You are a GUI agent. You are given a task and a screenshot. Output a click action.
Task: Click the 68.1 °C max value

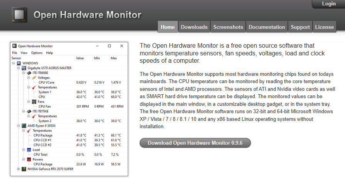pos(116,135)
